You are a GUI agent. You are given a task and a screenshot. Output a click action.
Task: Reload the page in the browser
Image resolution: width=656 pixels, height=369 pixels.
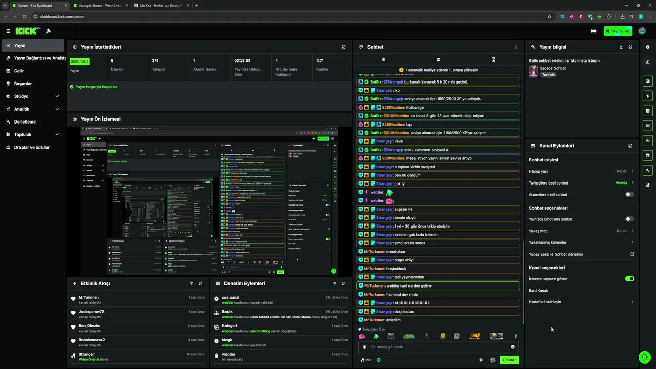point(24,16)
